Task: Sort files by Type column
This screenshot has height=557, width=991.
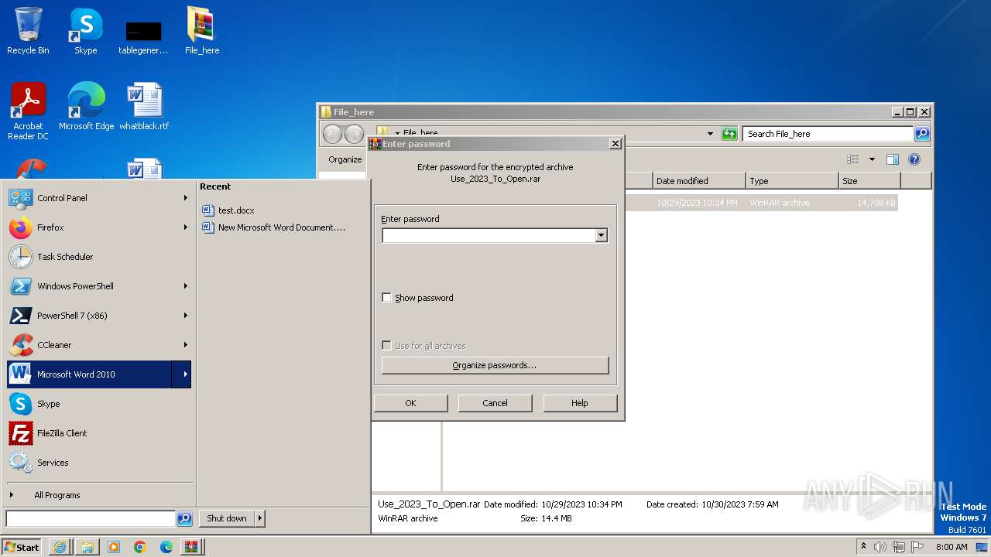Action: (x=792, y=181)
